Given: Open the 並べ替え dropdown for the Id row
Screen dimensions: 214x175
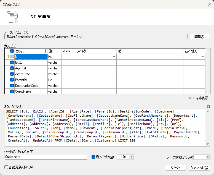Looking at the screenshot, I should [203, 56].
